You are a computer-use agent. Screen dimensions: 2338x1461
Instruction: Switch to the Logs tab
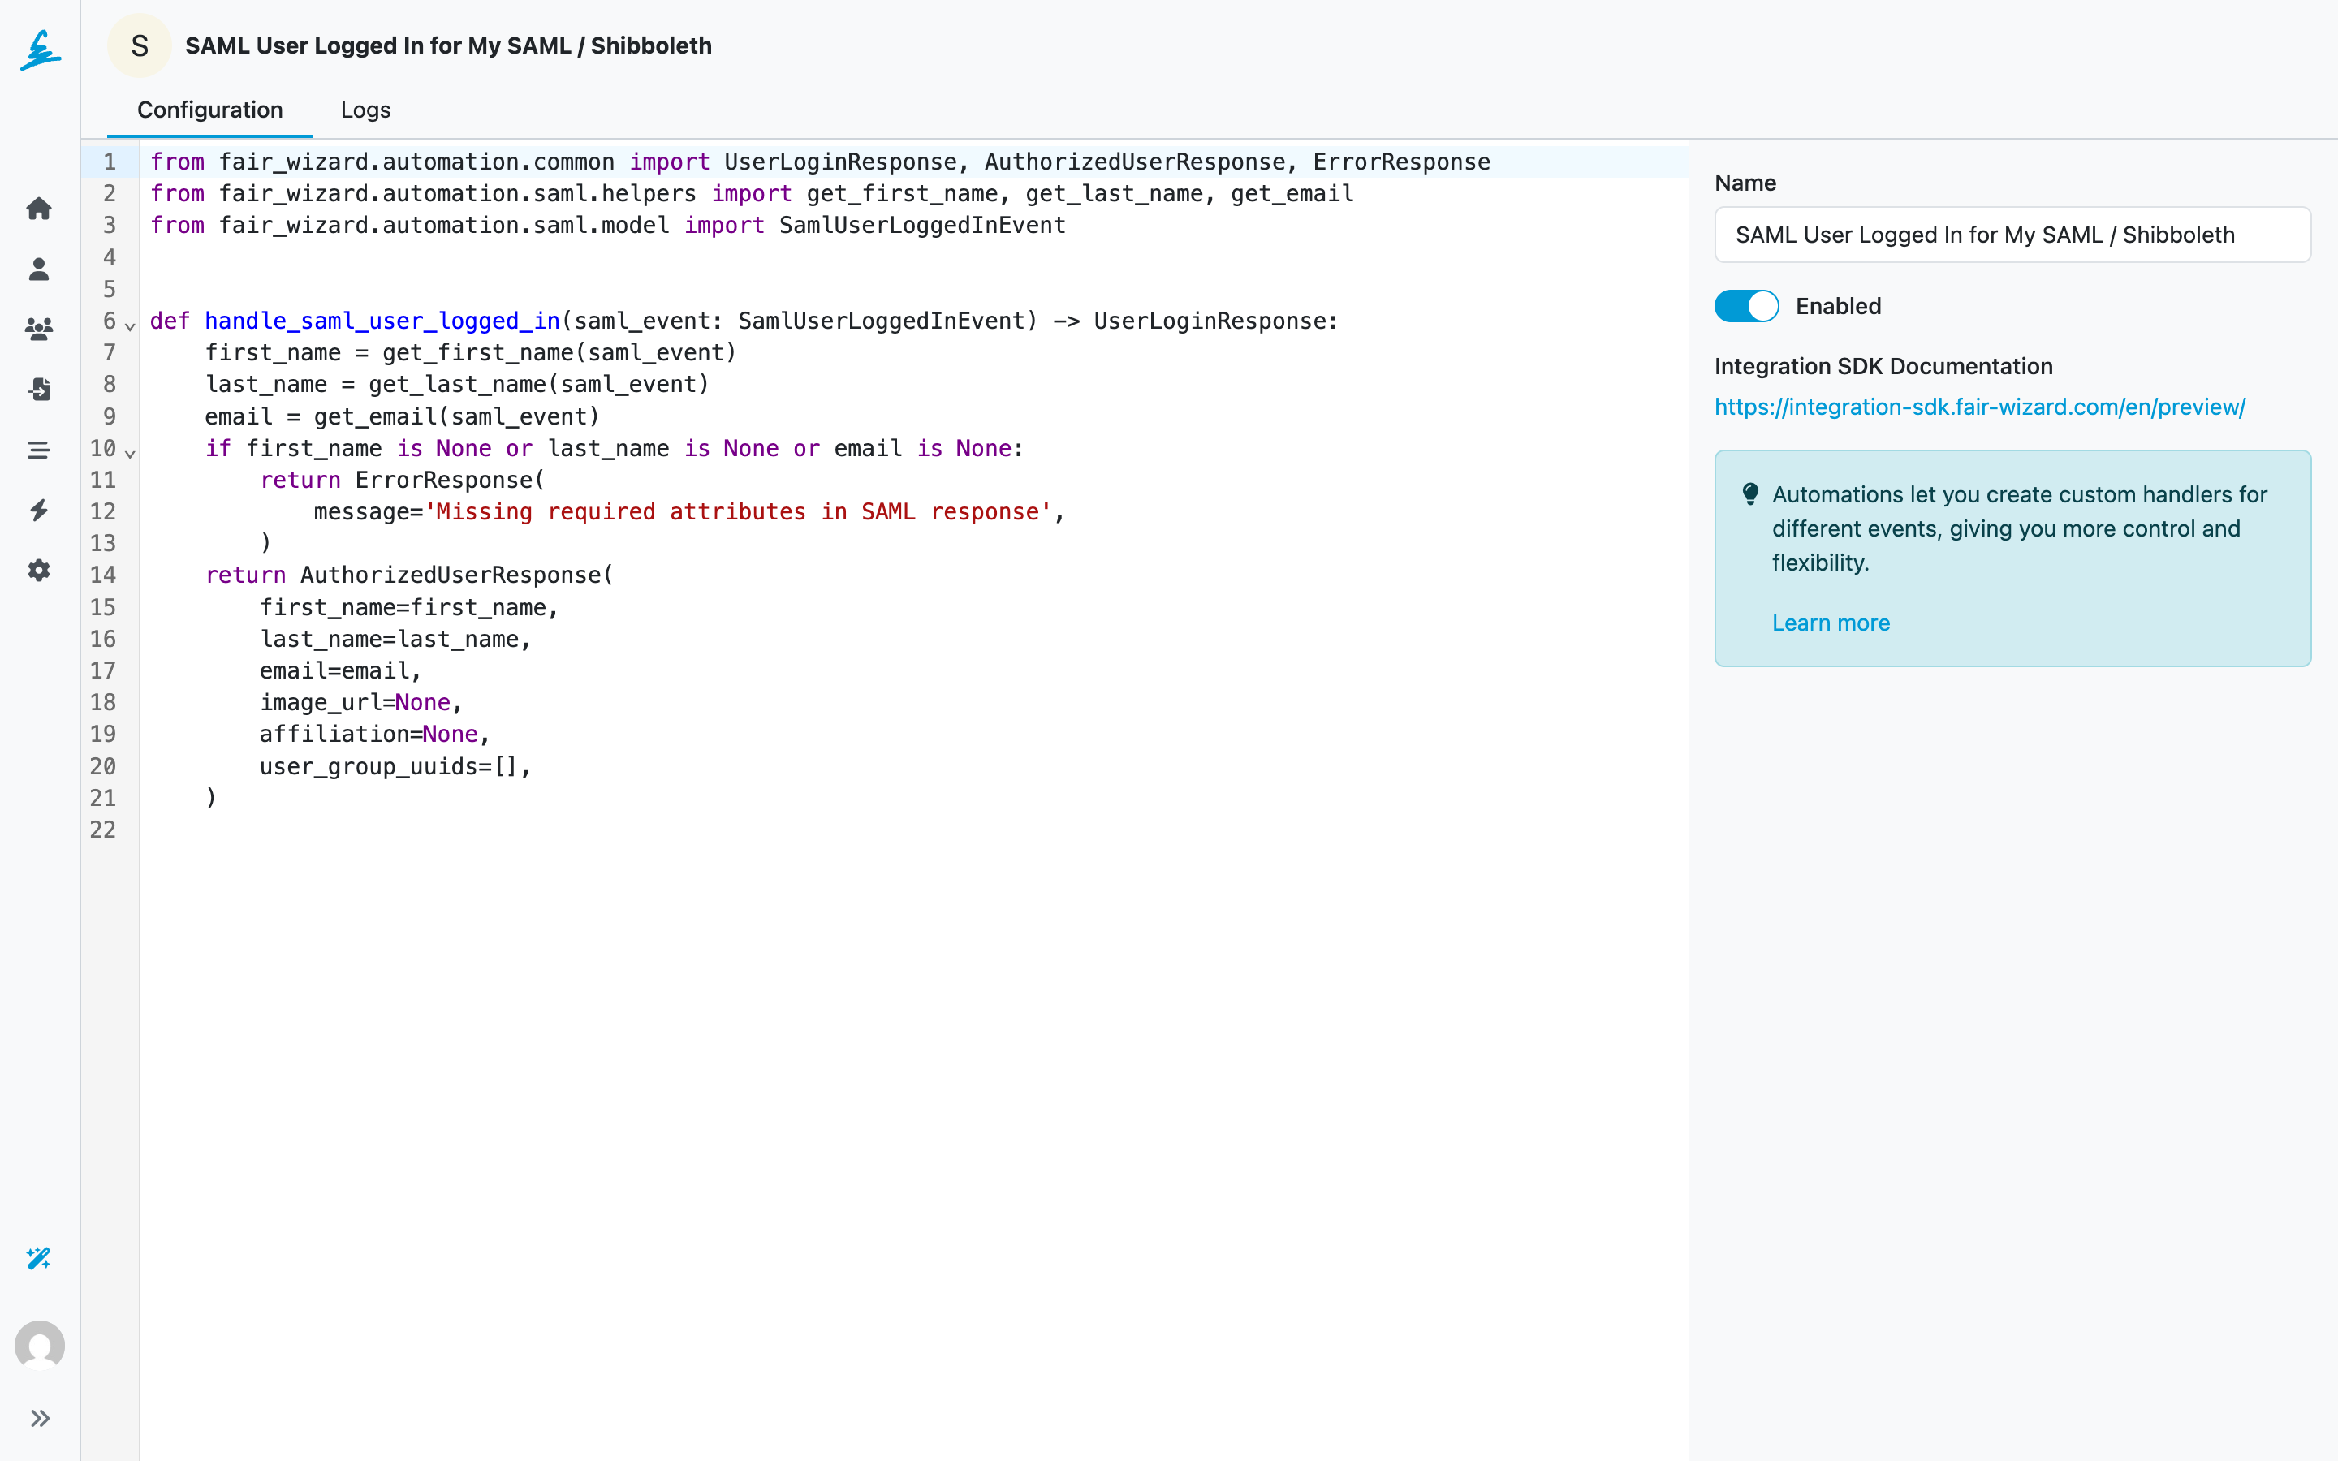[365, 110]
